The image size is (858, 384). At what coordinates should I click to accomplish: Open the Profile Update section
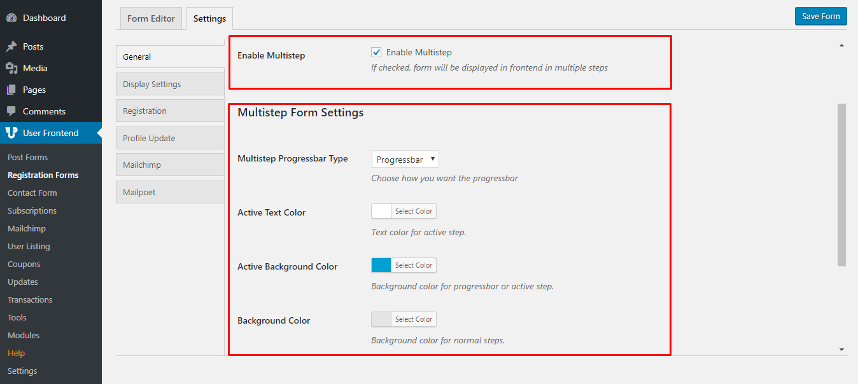pos(170,138)
